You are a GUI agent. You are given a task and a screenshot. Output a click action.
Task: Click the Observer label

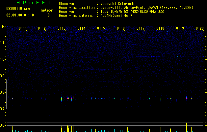[67, 4]
